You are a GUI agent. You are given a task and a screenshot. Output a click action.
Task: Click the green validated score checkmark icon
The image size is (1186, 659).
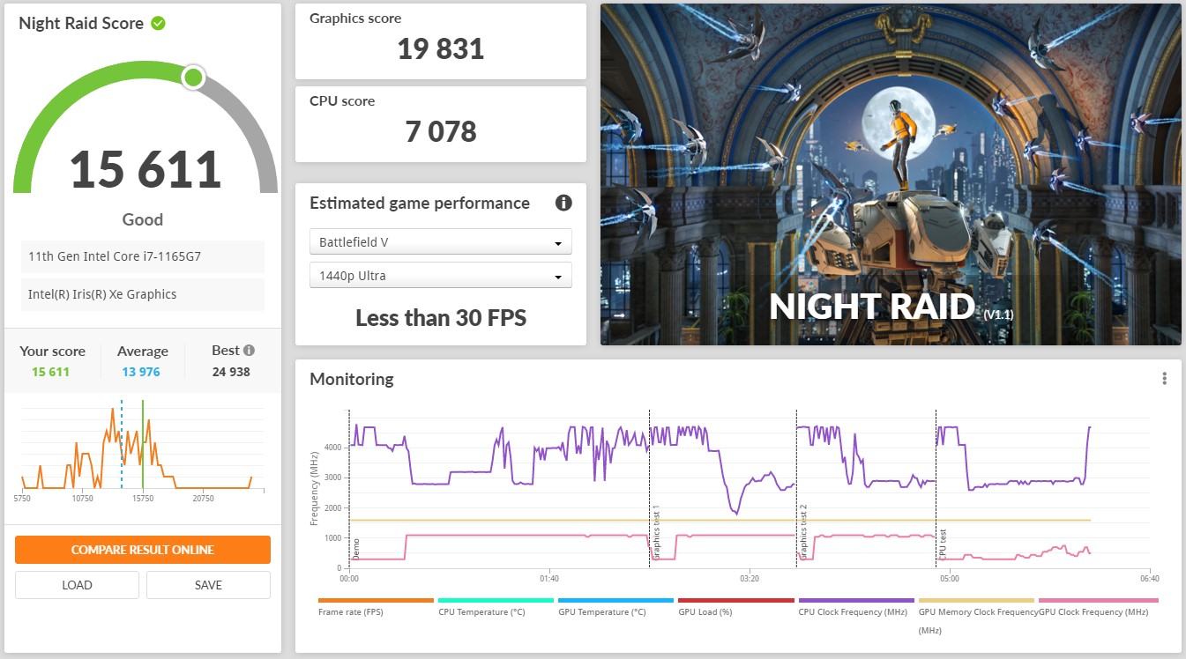coord(158,24)
